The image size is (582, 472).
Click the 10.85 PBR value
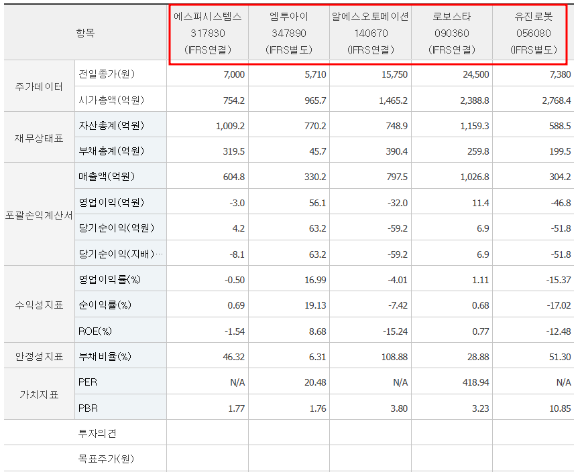[560, 408]
